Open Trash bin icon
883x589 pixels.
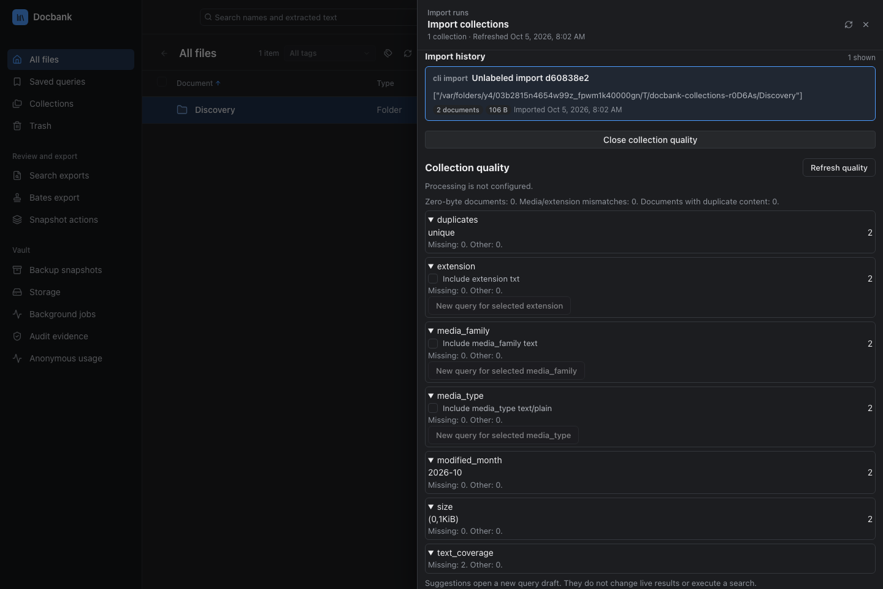tap(17, 126)
